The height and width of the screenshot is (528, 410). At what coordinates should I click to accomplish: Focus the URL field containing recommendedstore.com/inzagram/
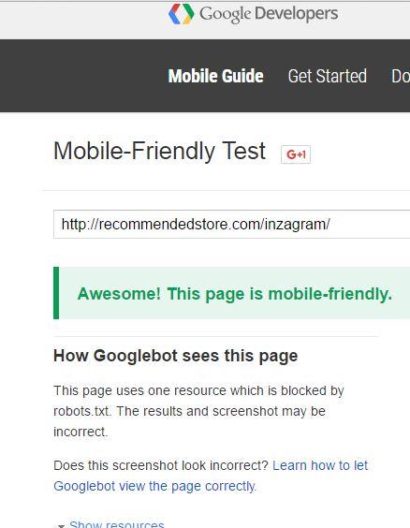[231, 225]
